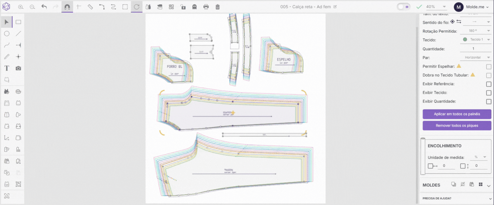
Task: Select the text tool
Action: 7,68
